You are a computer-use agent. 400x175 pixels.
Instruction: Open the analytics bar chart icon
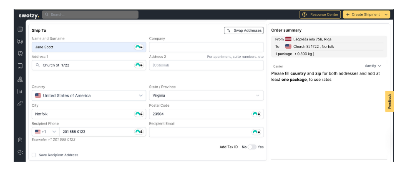coord(20,91)
